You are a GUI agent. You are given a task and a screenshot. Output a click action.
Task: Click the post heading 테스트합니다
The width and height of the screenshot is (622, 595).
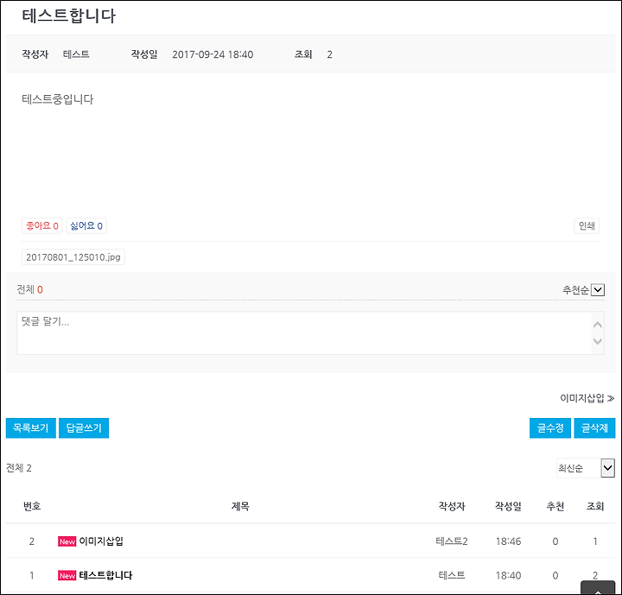(x=68, y=16)
